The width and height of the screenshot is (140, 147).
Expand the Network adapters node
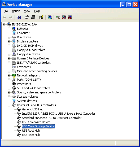(9, 75)
